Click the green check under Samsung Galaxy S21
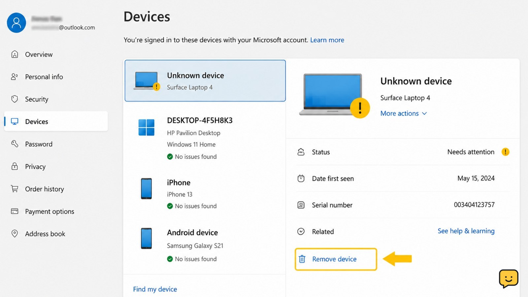 pyautogui.click(x=170, y=259)
